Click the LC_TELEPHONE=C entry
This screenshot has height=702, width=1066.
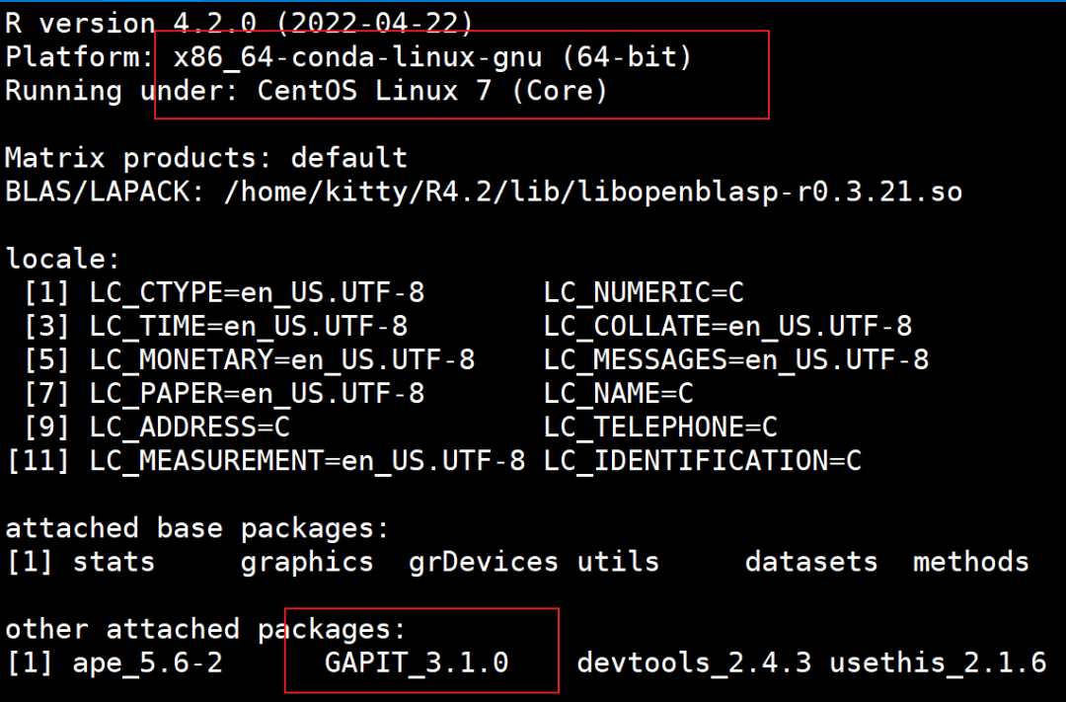click(x=660, y=427)
